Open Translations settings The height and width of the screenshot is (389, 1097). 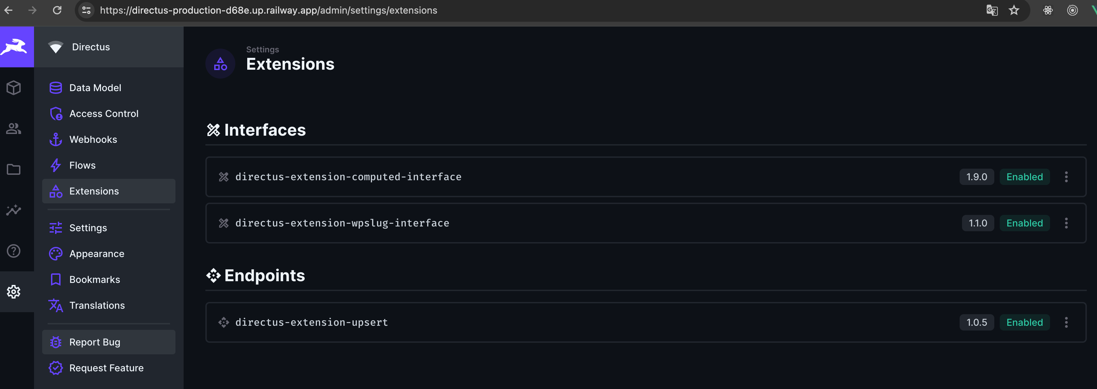(x=108, y=305)
